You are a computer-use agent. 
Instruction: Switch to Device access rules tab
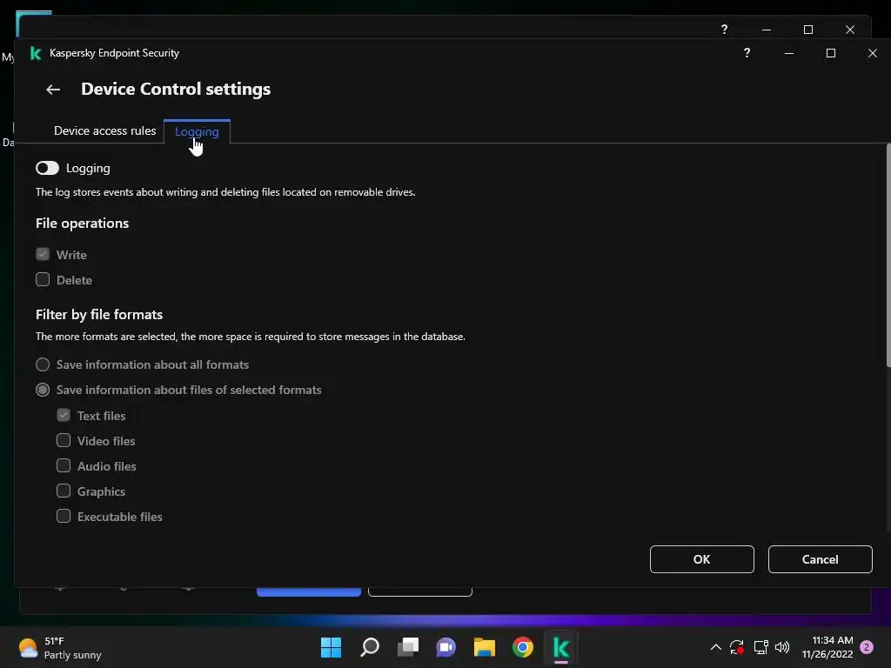[104, 130]
